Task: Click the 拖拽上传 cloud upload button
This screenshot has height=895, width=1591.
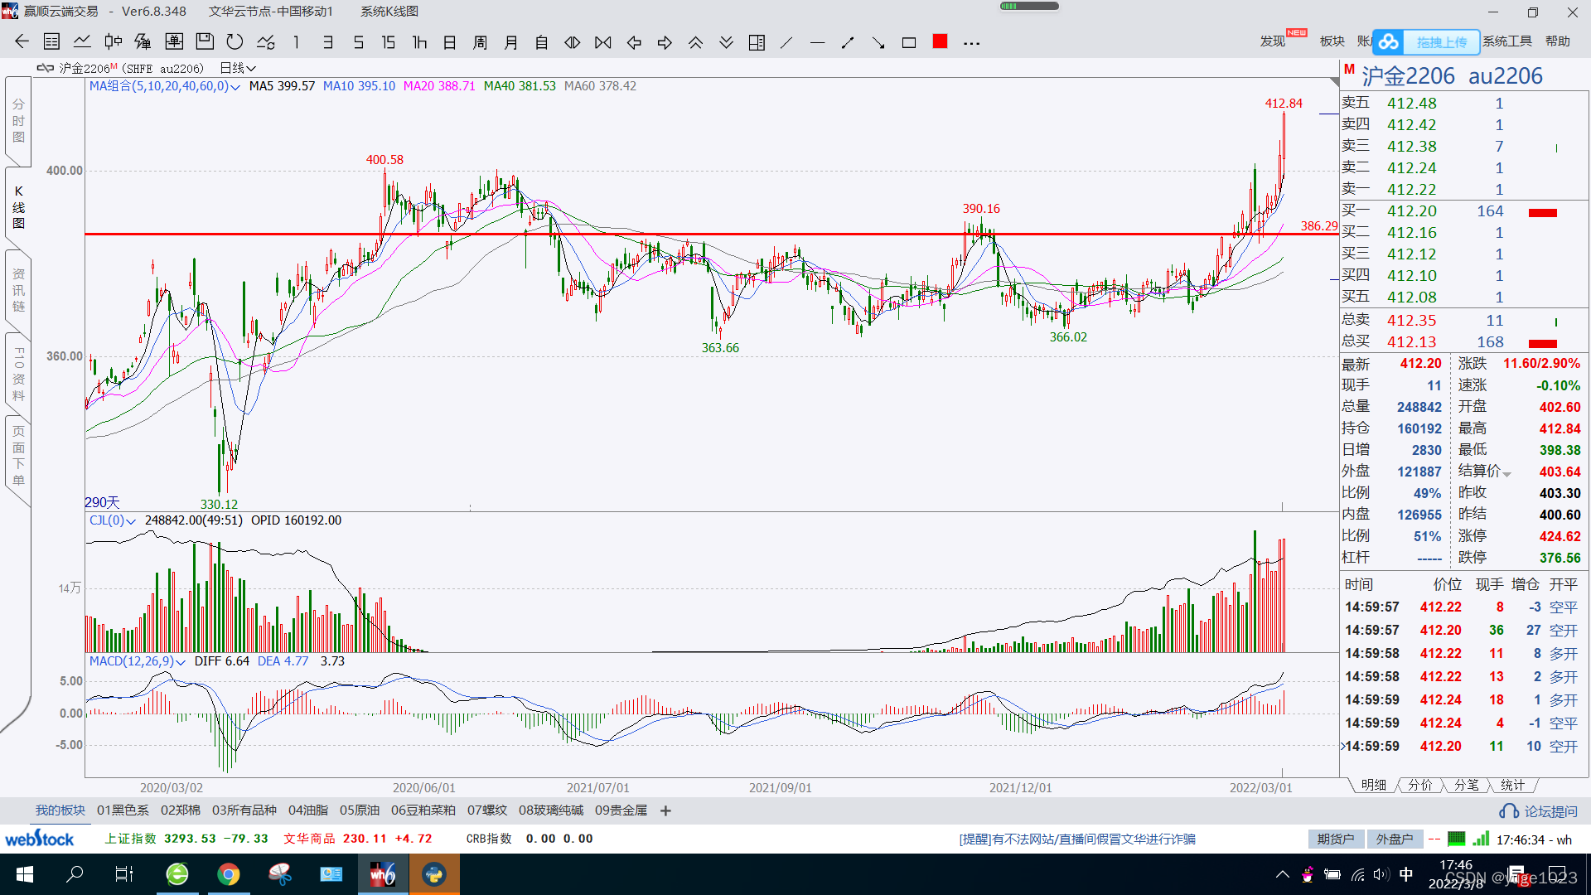Action: point(1427,42)
